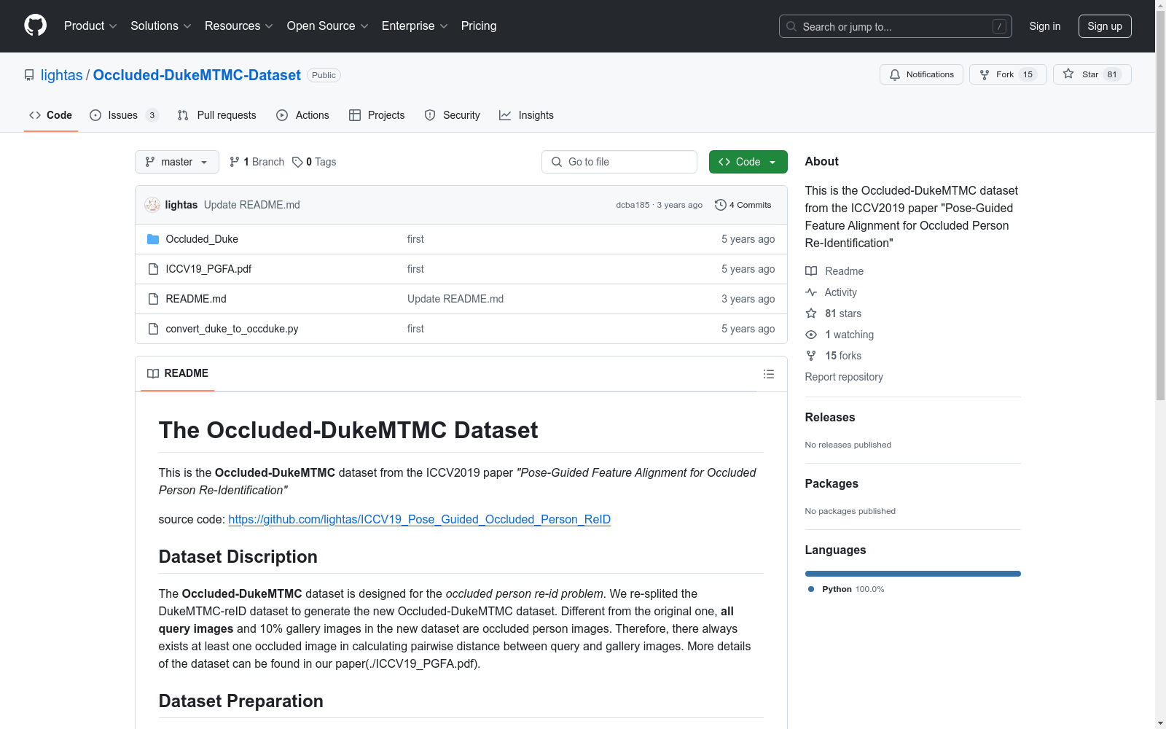Click the ICCV19_PGFA.pdf file icon
The height and width of the screenshot is (729, 1166).
pyautogui.click(x=153, y=269)
